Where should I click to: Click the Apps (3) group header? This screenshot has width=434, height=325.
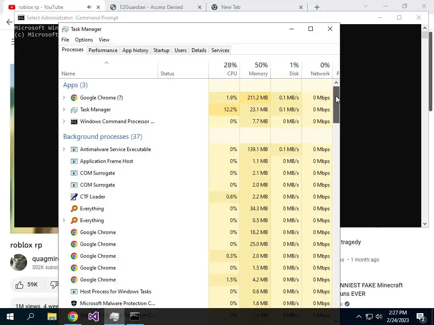pyautogui.click(x=75, y=85)
